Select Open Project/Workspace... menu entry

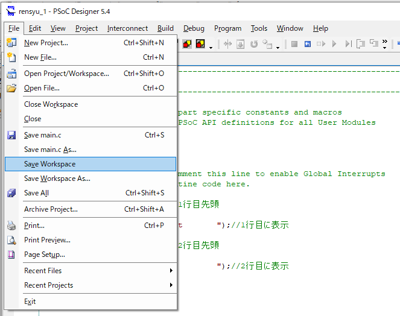click(90, 74)
